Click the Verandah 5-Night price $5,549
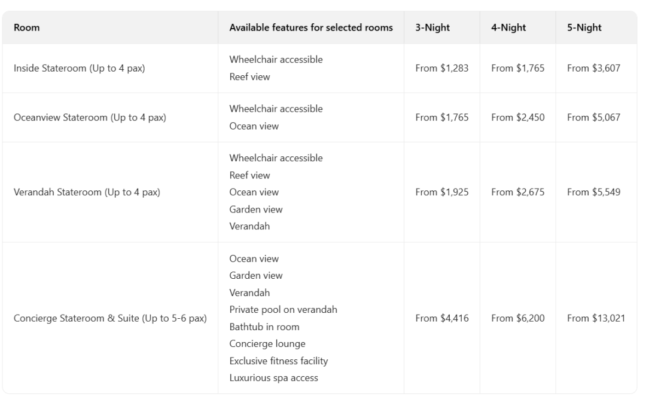This screenshot has height=400, width=646. [x=594, y=192]
